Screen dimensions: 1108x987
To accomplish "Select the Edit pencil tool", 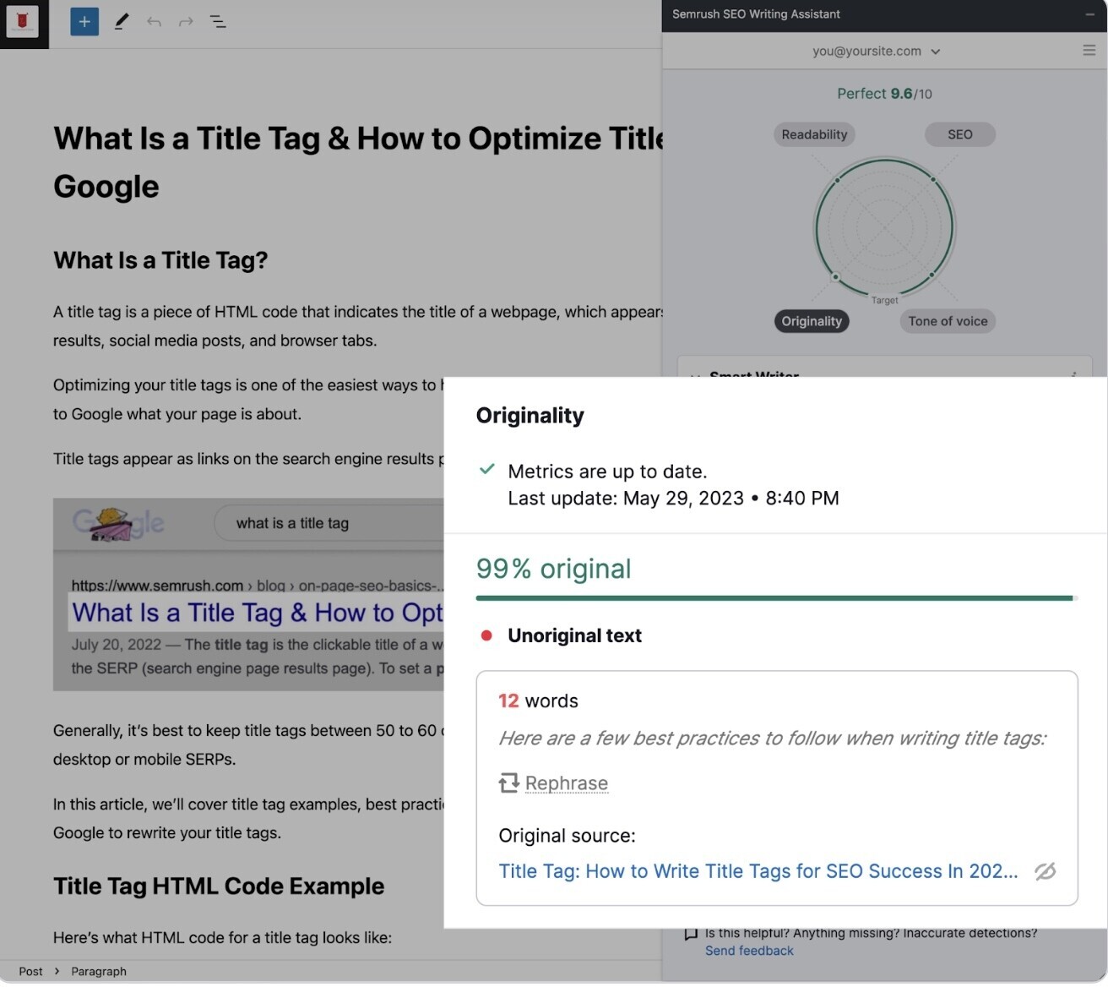I will [x=121, y=21].
